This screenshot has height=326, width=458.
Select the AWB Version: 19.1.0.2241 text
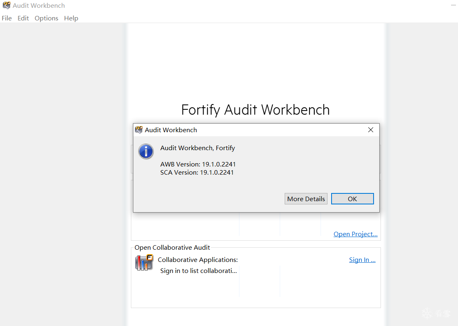(198, 164)
